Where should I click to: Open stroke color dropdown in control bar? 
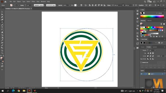click(x=18, y=5)
